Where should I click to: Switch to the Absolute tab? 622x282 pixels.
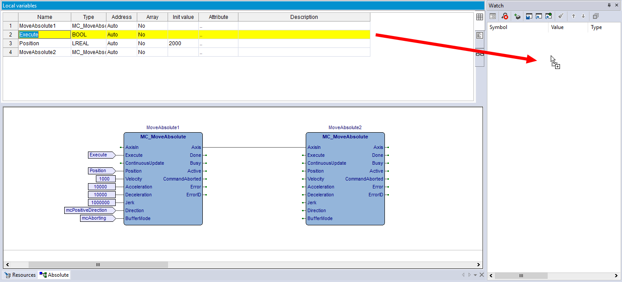click(x=55, y=275)
